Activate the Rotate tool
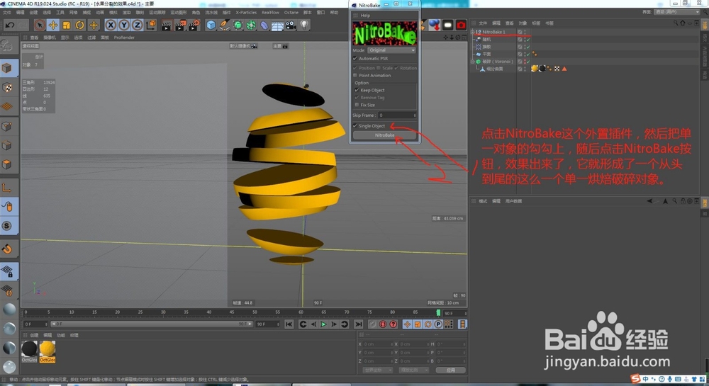 pos(80,25)
